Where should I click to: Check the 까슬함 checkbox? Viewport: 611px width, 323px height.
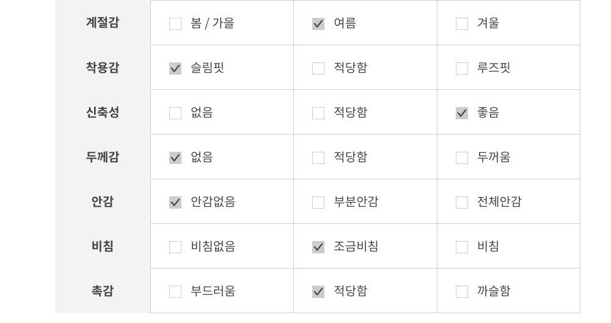tap(462, 292)
